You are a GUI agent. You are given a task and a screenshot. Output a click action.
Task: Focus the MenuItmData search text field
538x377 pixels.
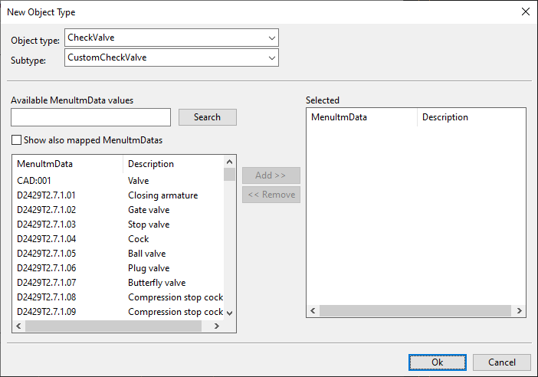click(90, 117)
